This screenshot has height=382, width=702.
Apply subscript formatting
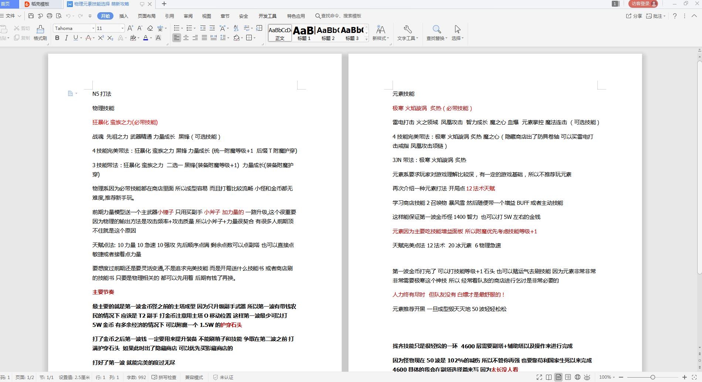click(x=110, y=38)
